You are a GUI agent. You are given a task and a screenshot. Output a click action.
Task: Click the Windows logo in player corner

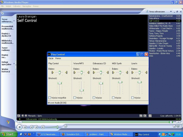[8, 122]
